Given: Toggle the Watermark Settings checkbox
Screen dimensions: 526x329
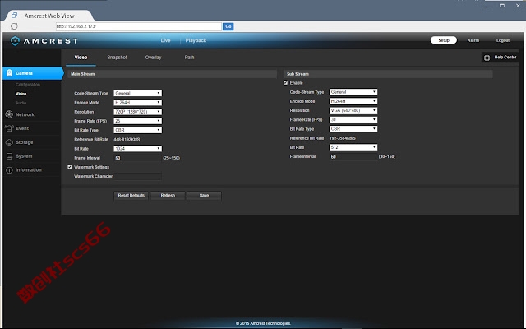Looking at the screenshot, I should point(70,167).
